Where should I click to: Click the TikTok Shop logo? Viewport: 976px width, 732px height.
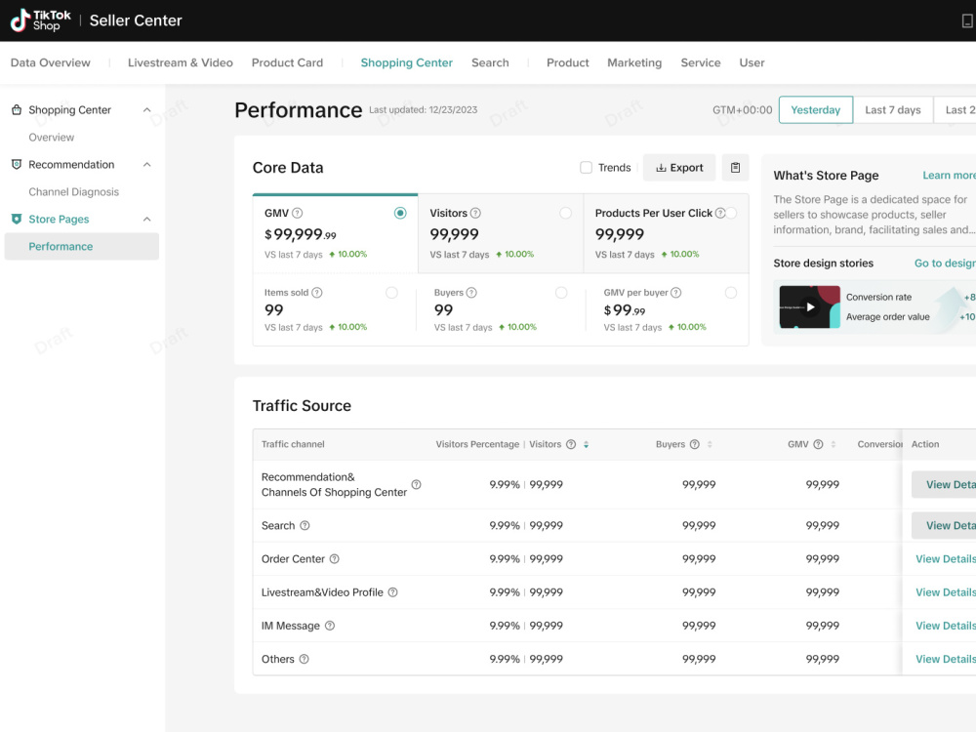coord(41,20)
